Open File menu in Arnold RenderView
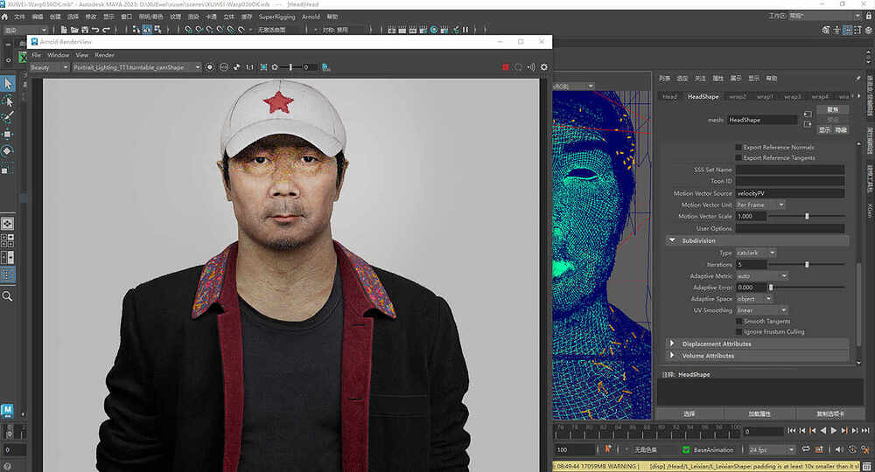875x472 pixels. [36, 55]
